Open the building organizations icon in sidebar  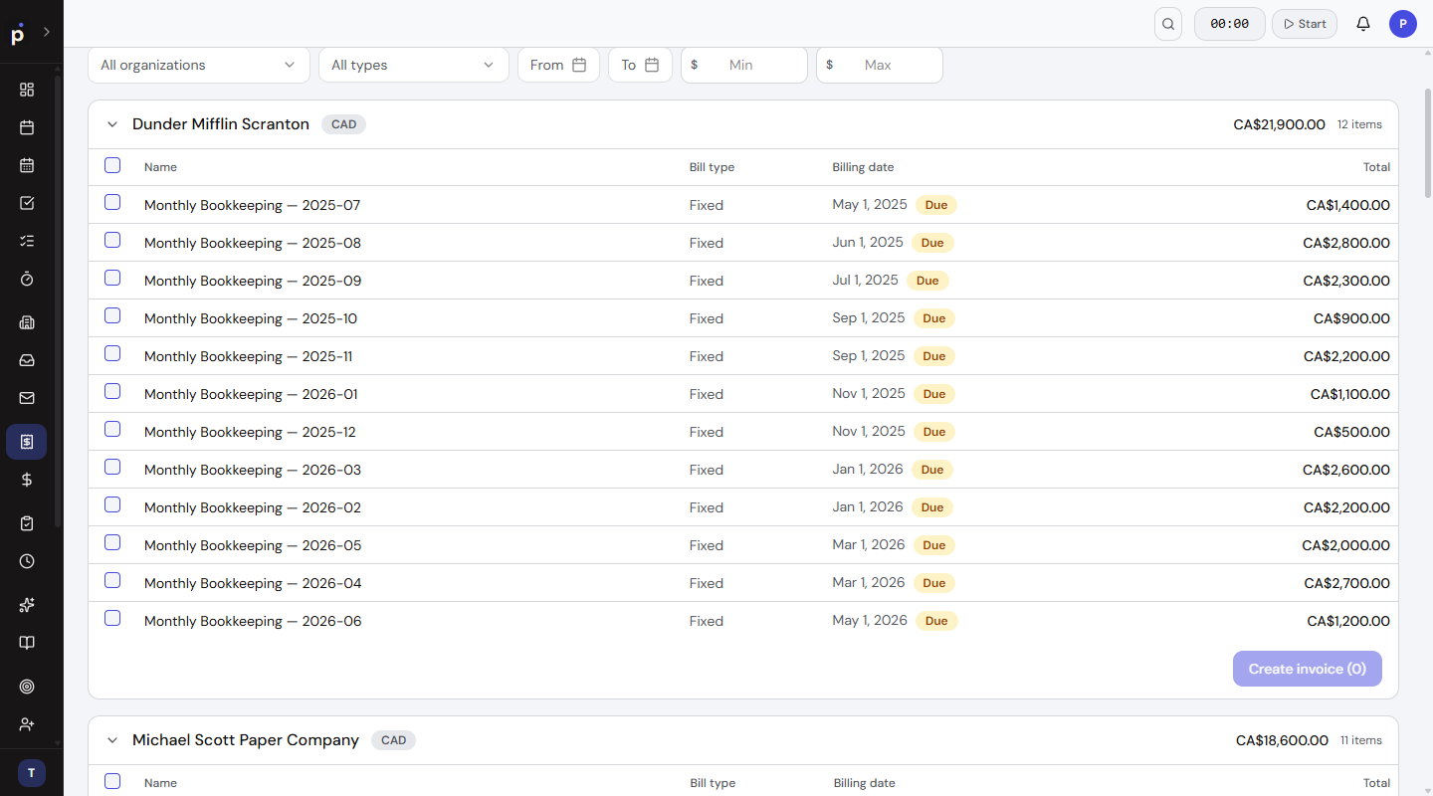(27, 322)
